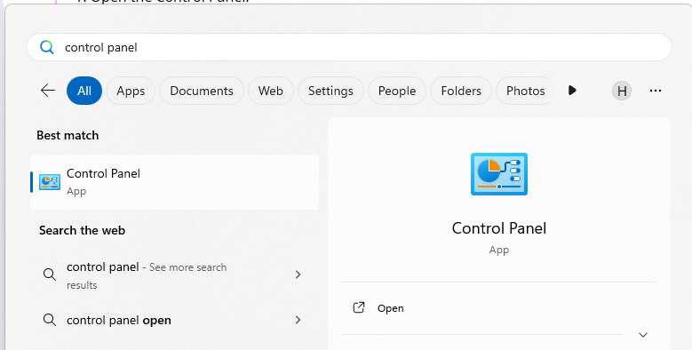Click magnifier icon beside 'control panel open'
The height and width of the screenshot is (350, 692).
tap(50, 320)
